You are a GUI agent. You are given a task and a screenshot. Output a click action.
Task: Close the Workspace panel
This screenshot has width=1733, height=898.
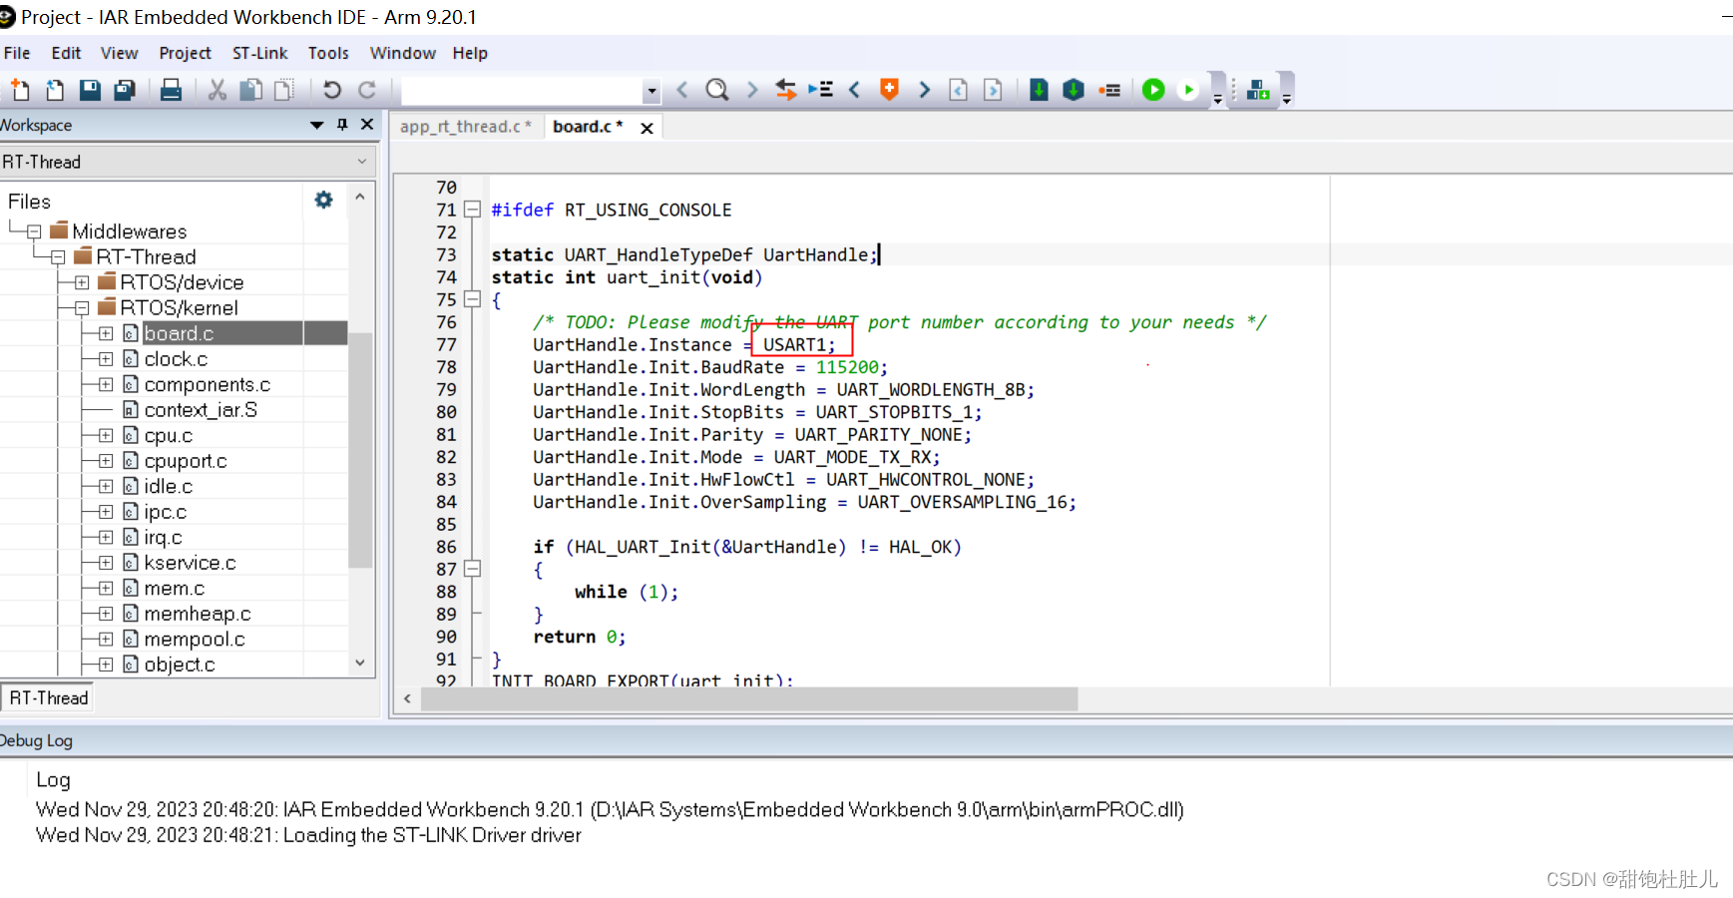pyautogui.click(x=367, y=125)
